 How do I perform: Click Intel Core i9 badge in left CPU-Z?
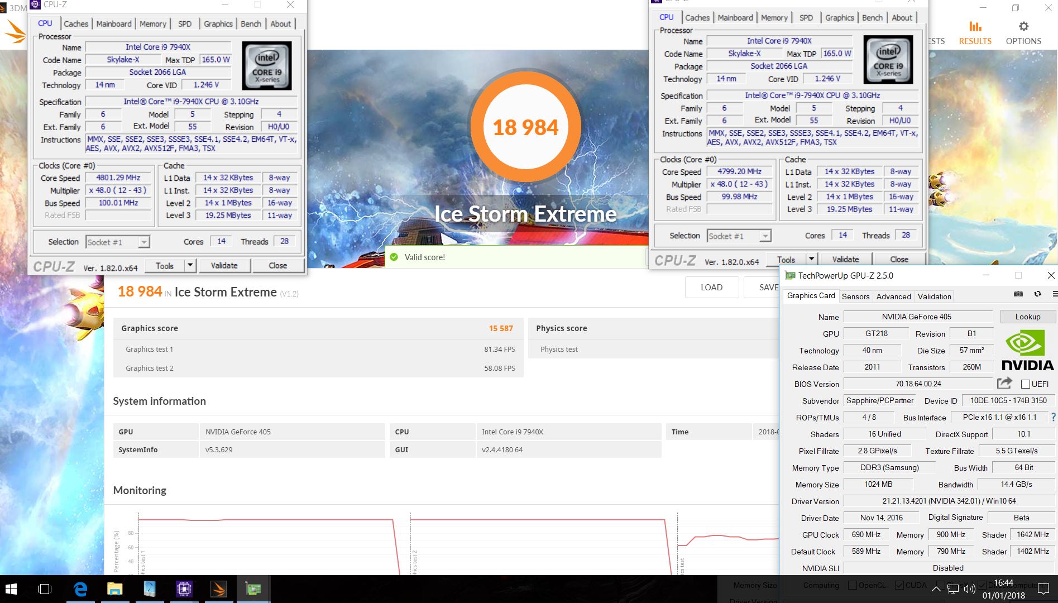tap(267, 66)
